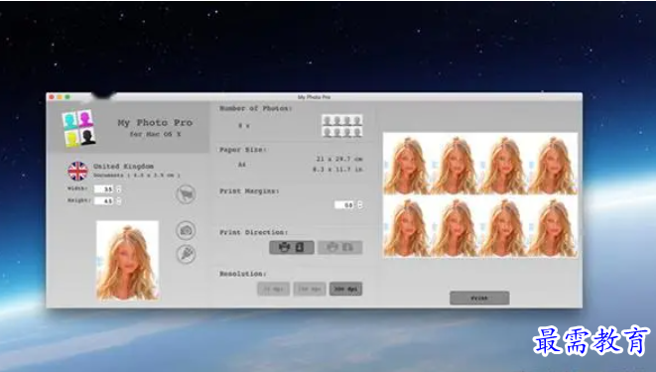Click the '8.3 x 11.7 in' dimension text
Viewport: 656px width, 372px height.
(337, 170)
